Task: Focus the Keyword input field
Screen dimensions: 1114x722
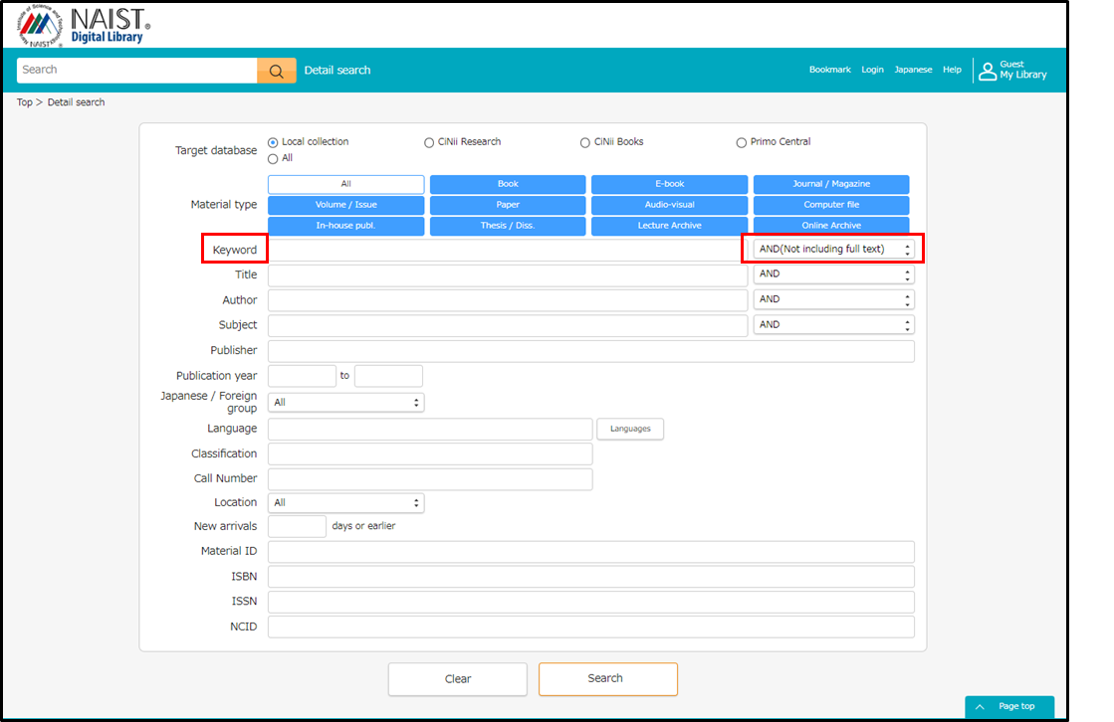Action: point(508,250)
